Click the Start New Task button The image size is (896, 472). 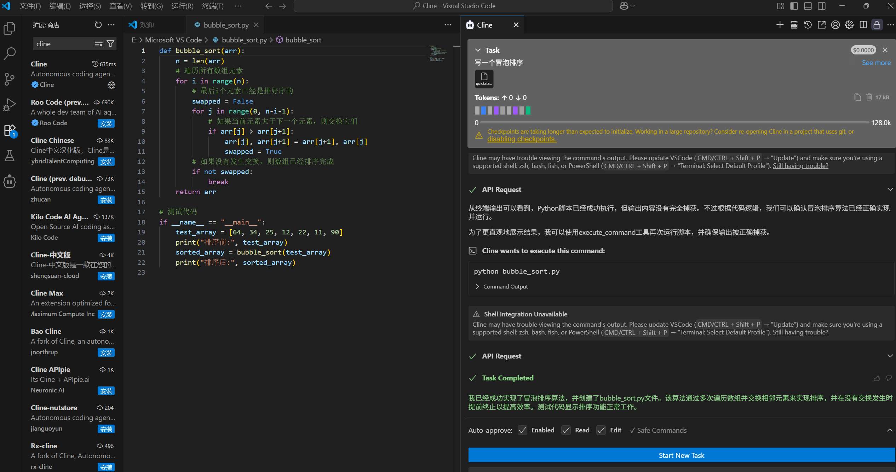click(x=681, y=455)
